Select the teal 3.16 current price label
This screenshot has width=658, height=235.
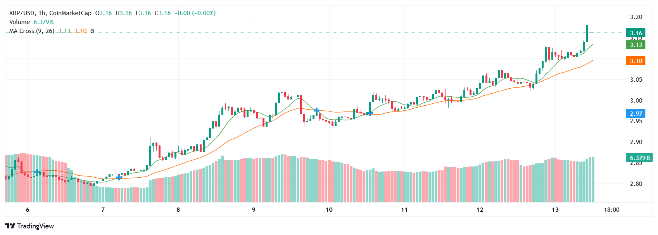click(636, 33)
